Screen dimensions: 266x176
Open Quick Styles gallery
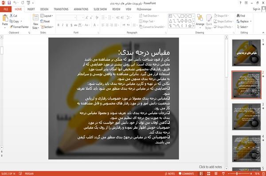pos(209,22)
